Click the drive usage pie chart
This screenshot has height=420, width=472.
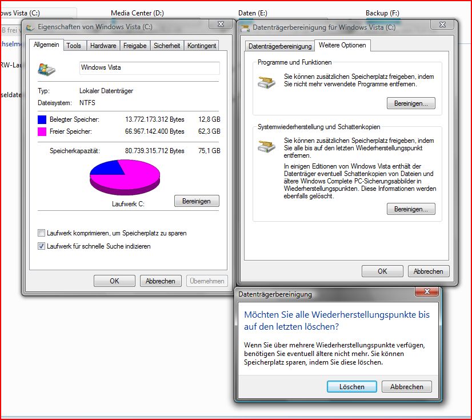(x=125, y=177)
